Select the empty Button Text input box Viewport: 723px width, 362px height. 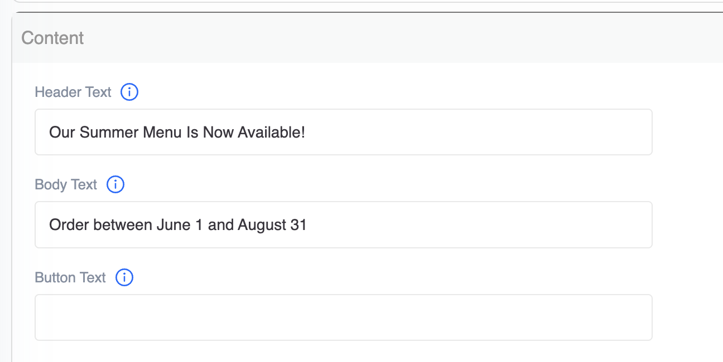(344, 317)
